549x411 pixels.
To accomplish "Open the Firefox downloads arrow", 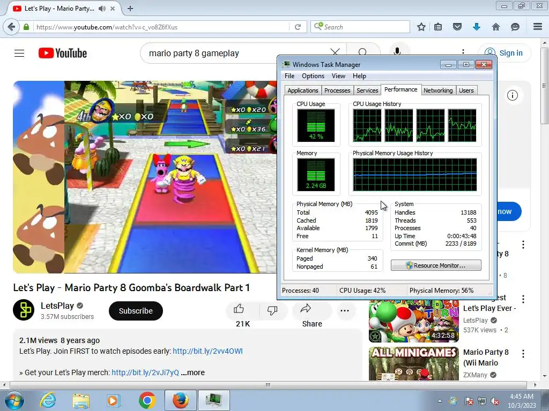I will pyautogui.click(x=477, y=27).
